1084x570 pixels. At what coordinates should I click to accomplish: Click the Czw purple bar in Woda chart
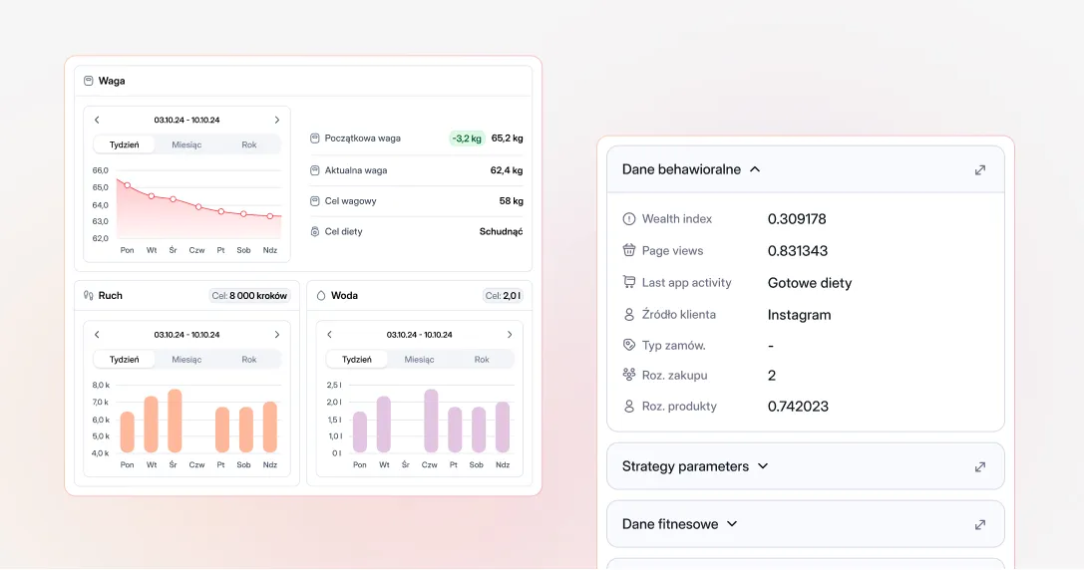pos(431,421)
